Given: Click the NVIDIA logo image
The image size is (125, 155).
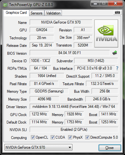Looking at the screenshot, I should click(x=106, y=33).
